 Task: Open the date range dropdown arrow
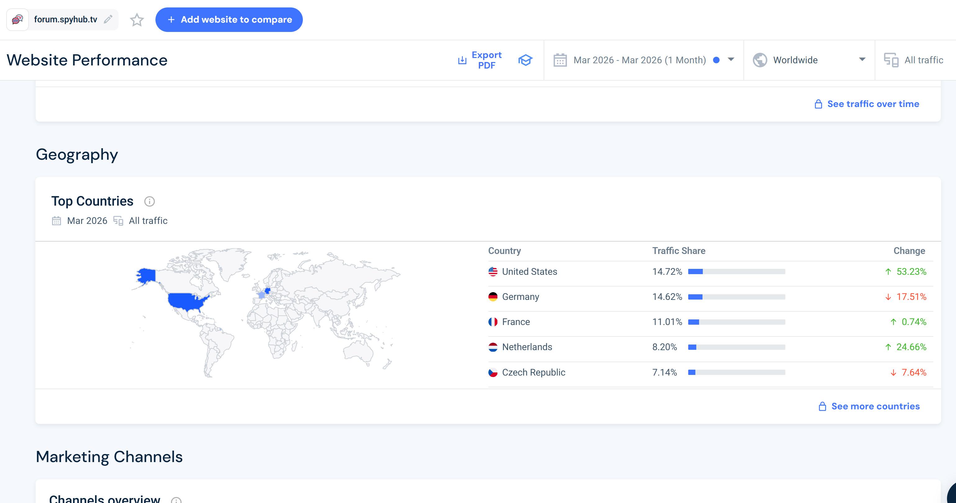pos(731,59)
